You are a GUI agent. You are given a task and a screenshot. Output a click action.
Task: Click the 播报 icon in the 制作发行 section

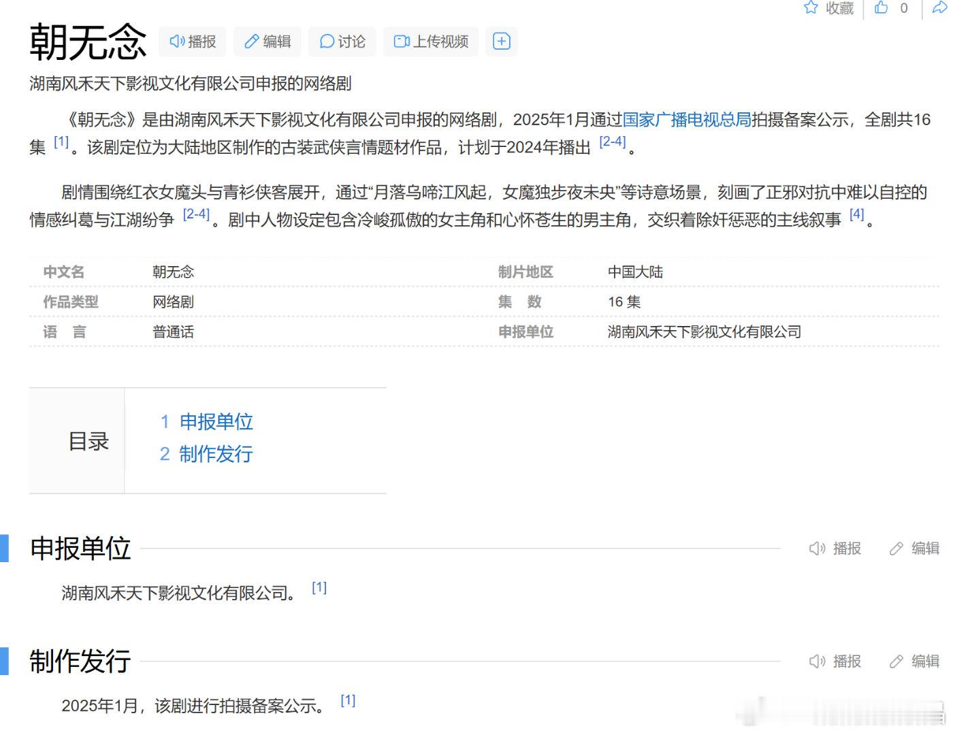point(816,661)
